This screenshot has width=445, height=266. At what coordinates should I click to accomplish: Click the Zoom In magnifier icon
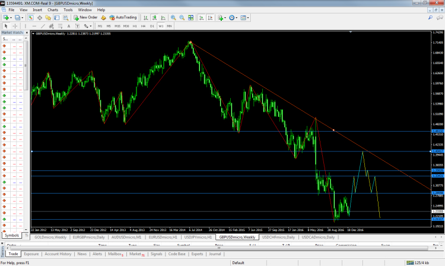tap(173, 18)
